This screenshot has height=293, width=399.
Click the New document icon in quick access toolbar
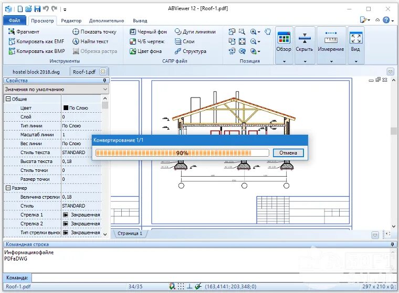click(x=20, y=9)
